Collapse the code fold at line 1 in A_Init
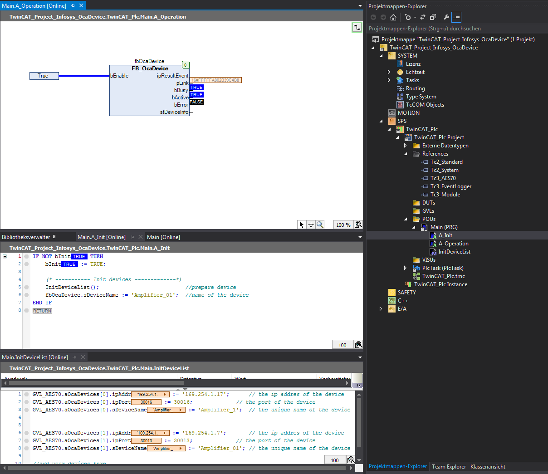The image size is (548, 474). coord(5,256)
